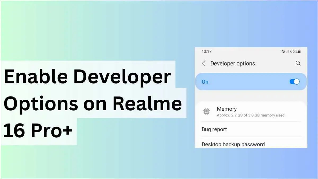Click the Developer options page title
This screenshot has height=179, width=318.
[233, 63]
